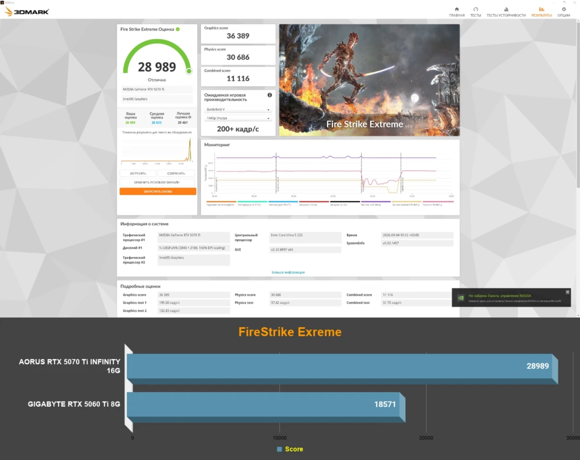Click the teal legend swatch in Мониторинг

(x=252, y=202)
